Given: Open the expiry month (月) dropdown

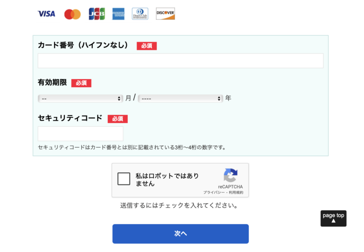Looking at the screenshot, I should point(80,98).
